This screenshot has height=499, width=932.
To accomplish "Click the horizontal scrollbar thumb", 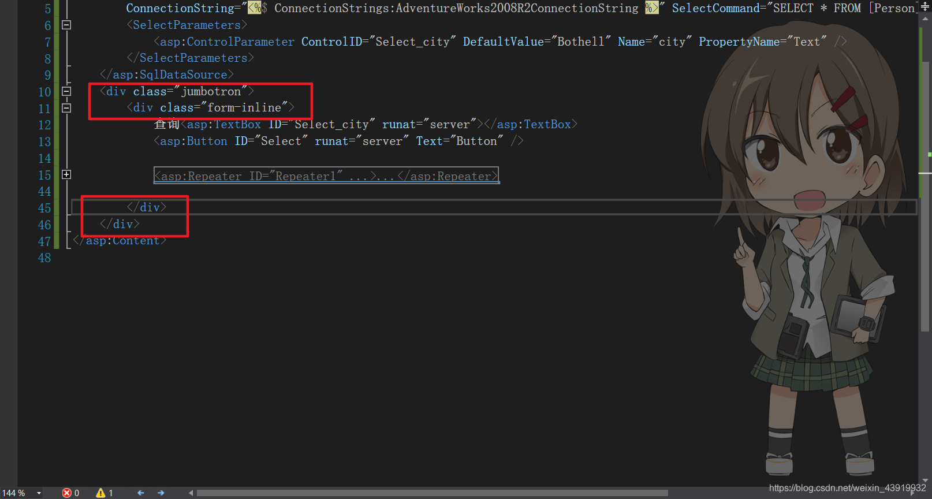I will [433, 493].
